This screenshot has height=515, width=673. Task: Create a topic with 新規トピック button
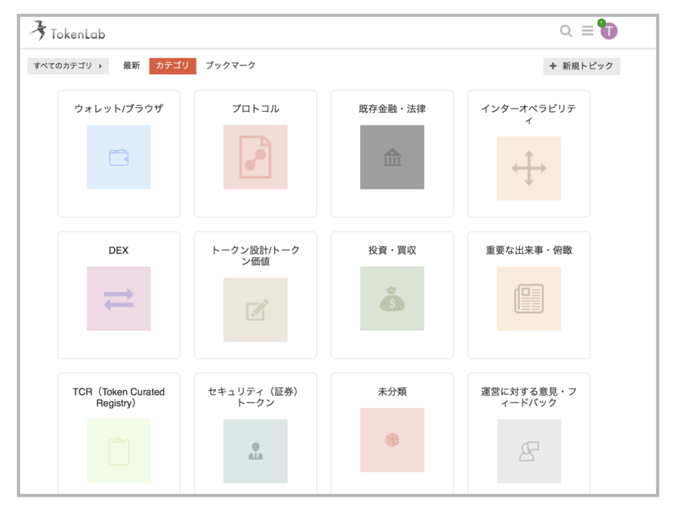pyautogui.click(x=582, y=66)
